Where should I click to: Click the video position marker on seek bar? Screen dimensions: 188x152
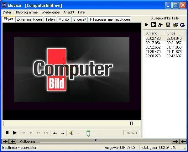[x=131, y=123]
